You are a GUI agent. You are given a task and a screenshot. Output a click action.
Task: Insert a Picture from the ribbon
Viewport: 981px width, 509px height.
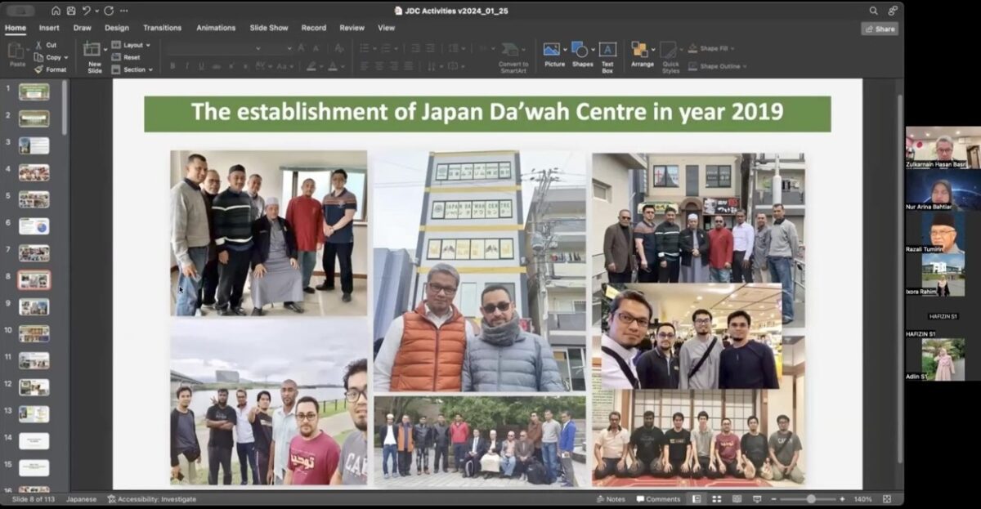[554, 55]
